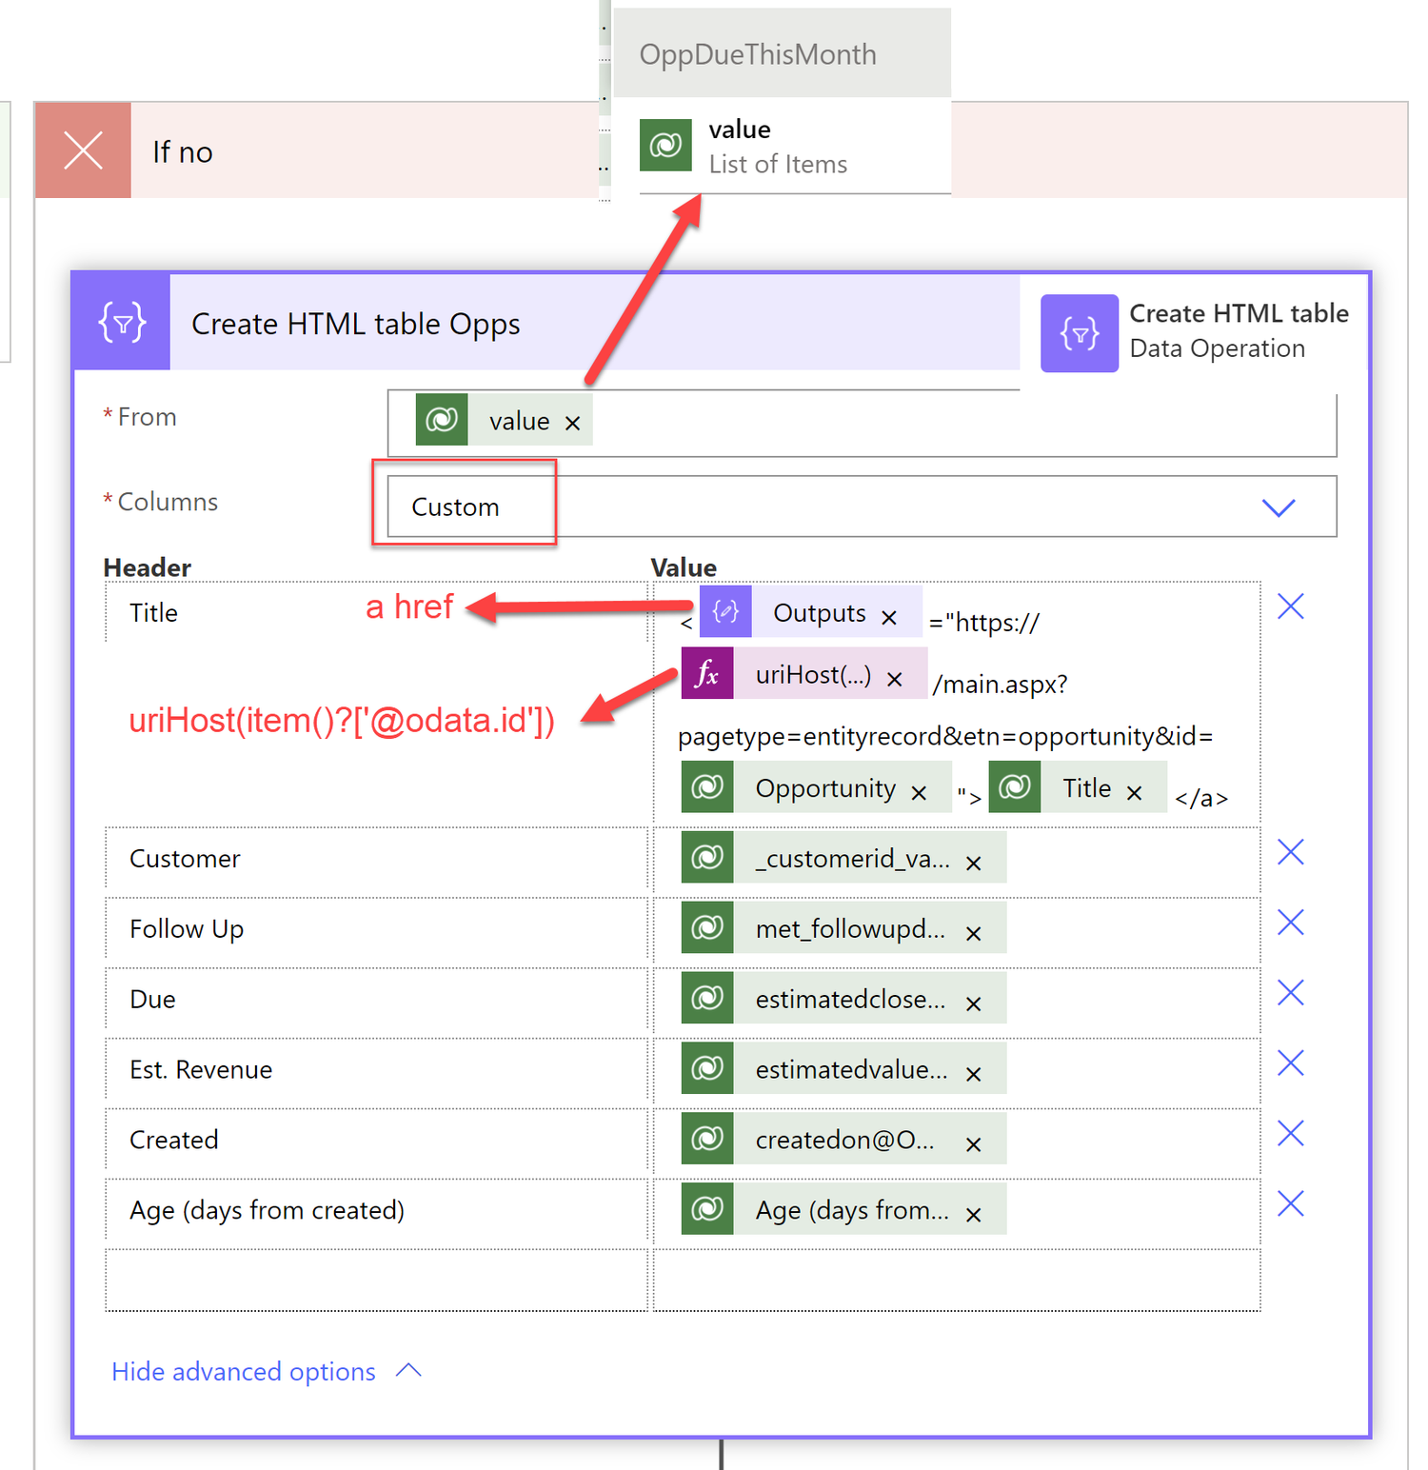Select the OppDueThisMonth header item
Viewport: 1428px width, 1470px height.
point(758,54)
